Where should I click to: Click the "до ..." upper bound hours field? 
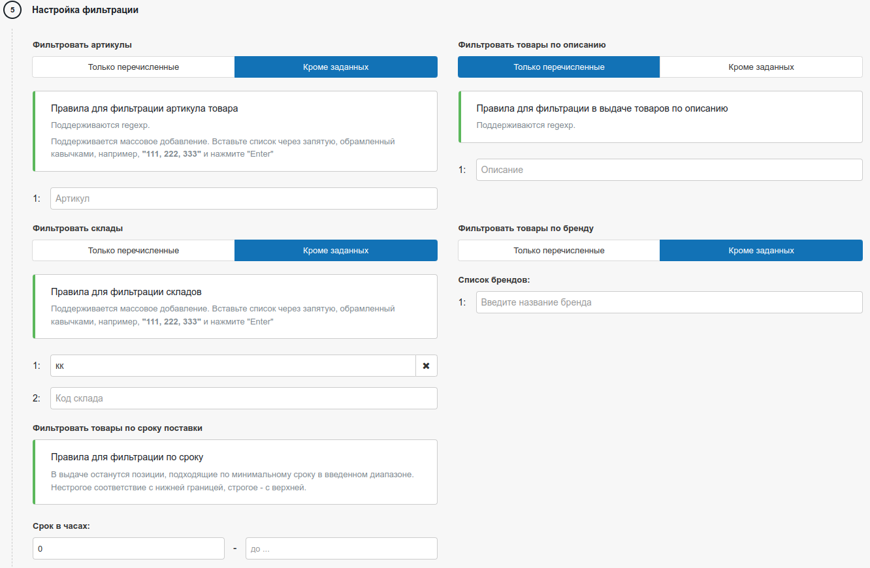click(341, 549)
